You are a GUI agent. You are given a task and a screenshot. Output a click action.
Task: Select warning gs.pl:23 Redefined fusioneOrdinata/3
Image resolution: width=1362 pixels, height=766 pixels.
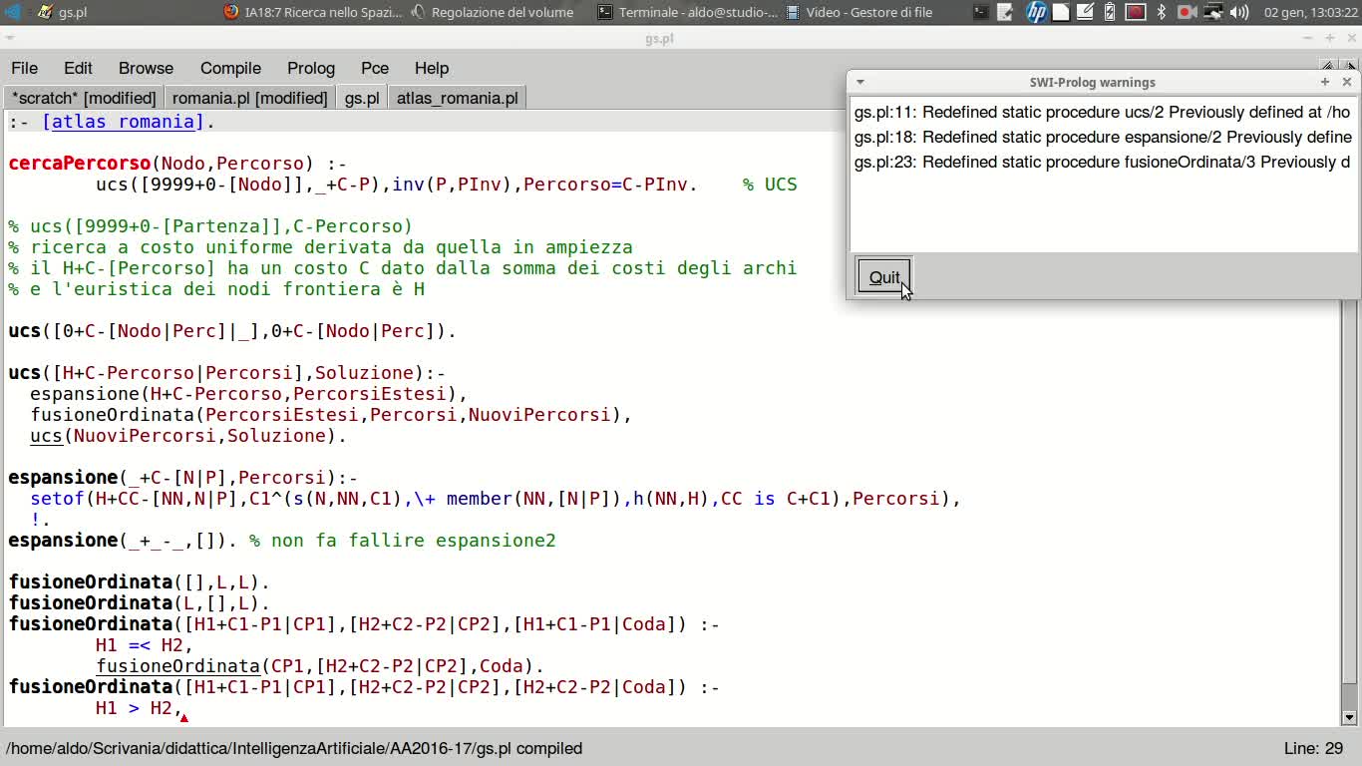coord(1103,163)
